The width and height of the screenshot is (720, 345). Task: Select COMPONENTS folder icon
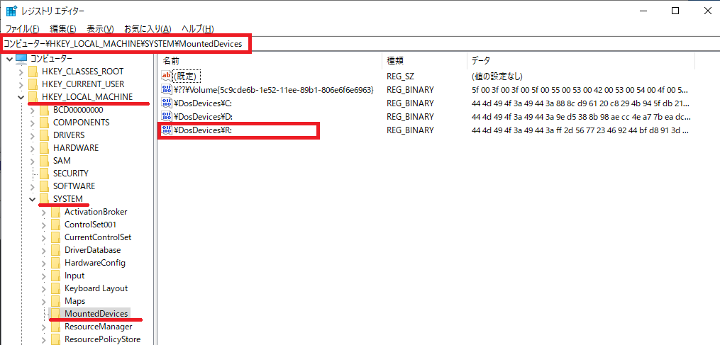pos(45,123)
